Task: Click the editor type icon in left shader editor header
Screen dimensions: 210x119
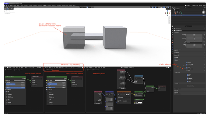Action: pos(5,68)
